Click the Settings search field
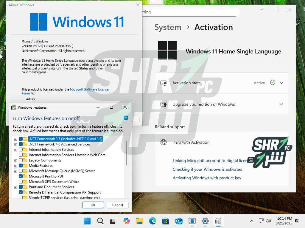Image resolution: width=305 pixels, height=228 pixels. [191, 12]
